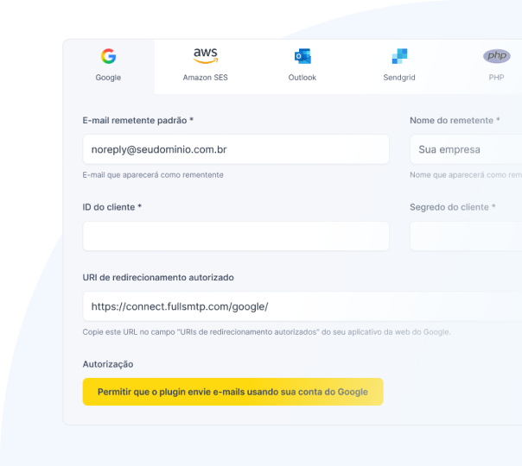Switch to the Amazon SES tab label
The width and height of the screenshot is (522, 466).
pos(205,78)
